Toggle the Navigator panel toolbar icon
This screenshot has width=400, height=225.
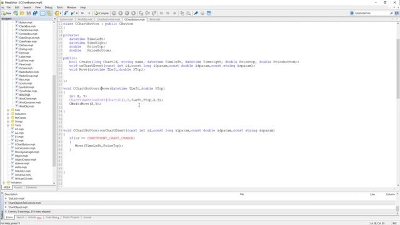click(42, 13)
